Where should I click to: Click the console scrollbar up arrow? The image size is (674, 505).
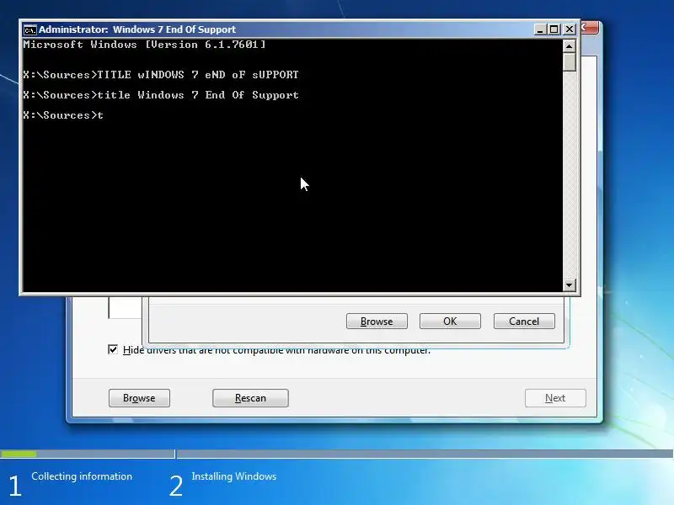pyautogui.click(x=570, y=45)
